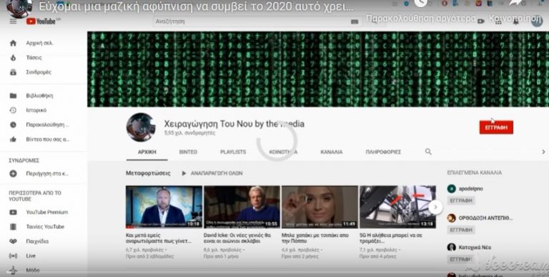The image size is (549, 277).
Task: Open the ΠΛΗΡΟΦΟΡΙΕΣ tab
Action: (383, 152)
